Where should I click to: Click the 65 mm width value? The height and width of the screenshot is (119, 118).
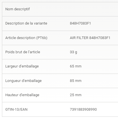coord(75,66)
